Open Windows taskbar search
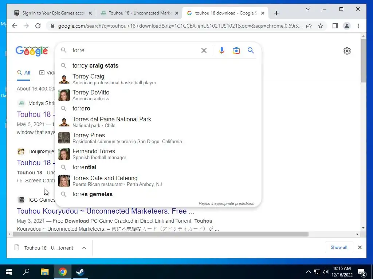The image size is (373, 279). [26, 272]
